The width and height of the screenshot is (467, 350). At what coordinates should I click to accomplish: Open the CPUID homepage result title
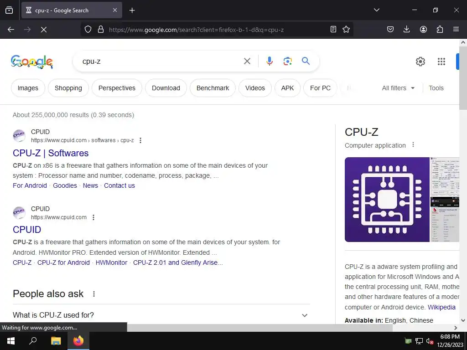(27, 230)
